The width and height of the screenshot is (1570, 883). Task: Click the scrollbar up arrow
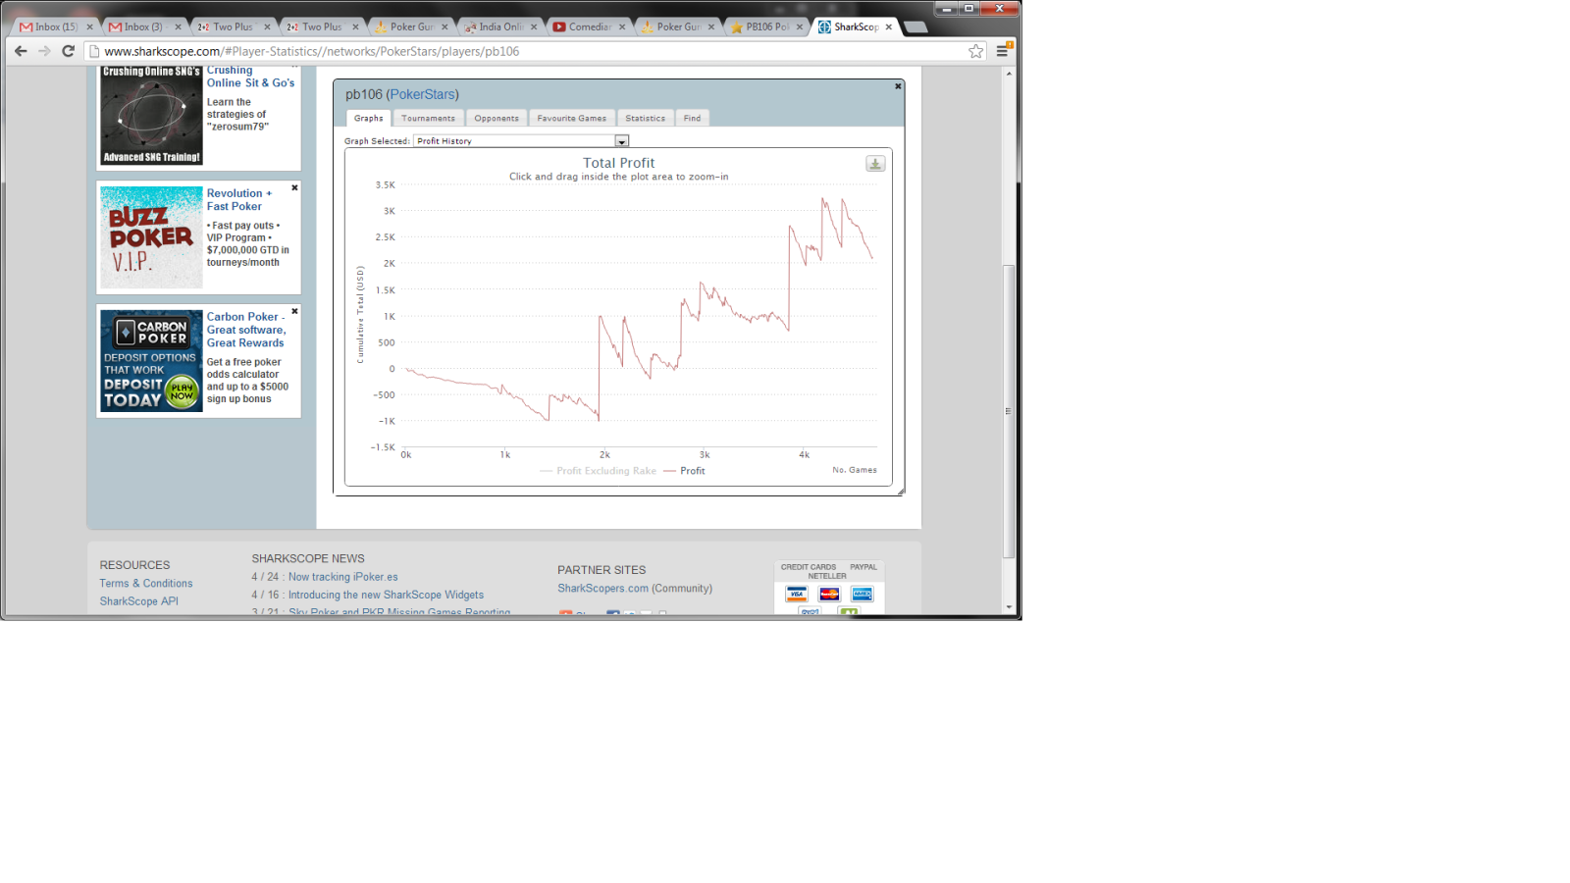click(x=1008, y=74)
